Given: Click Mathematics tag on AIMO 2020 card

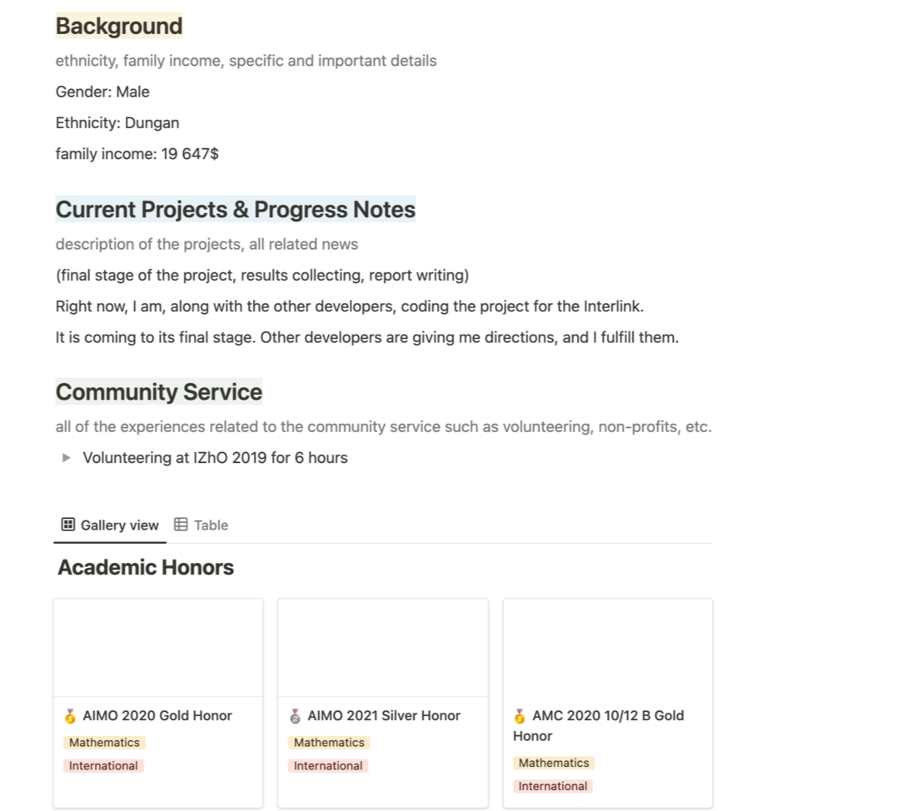Looking at the screenshot, I should pos(104,743).
